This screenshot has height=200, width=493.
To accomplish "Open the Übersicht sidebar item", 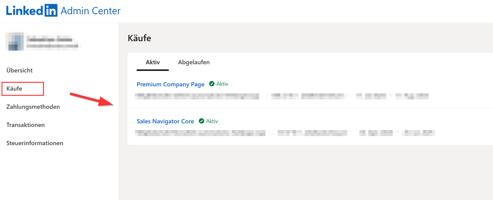I will click(x=19, y=70).
